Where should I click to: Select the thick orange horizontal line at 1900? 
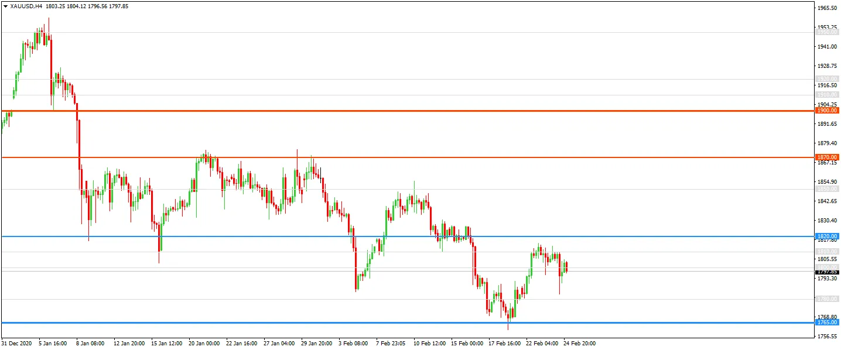(x=408, y=111)
